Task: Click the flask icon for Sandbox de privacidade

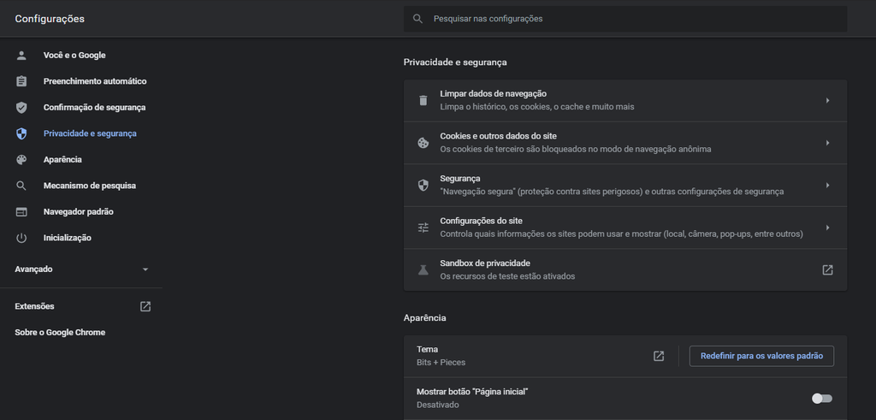Action: pyautogui.click(x=423, y=269)
